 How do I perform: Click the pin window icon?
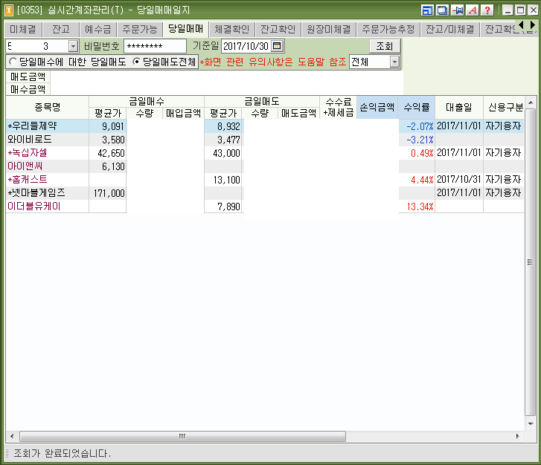(x=458, y=10)
